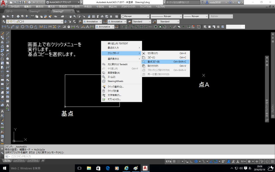Click the redo arrow in standard toolbar
Screen dimensions: 275x172
(x=62, y=16)
